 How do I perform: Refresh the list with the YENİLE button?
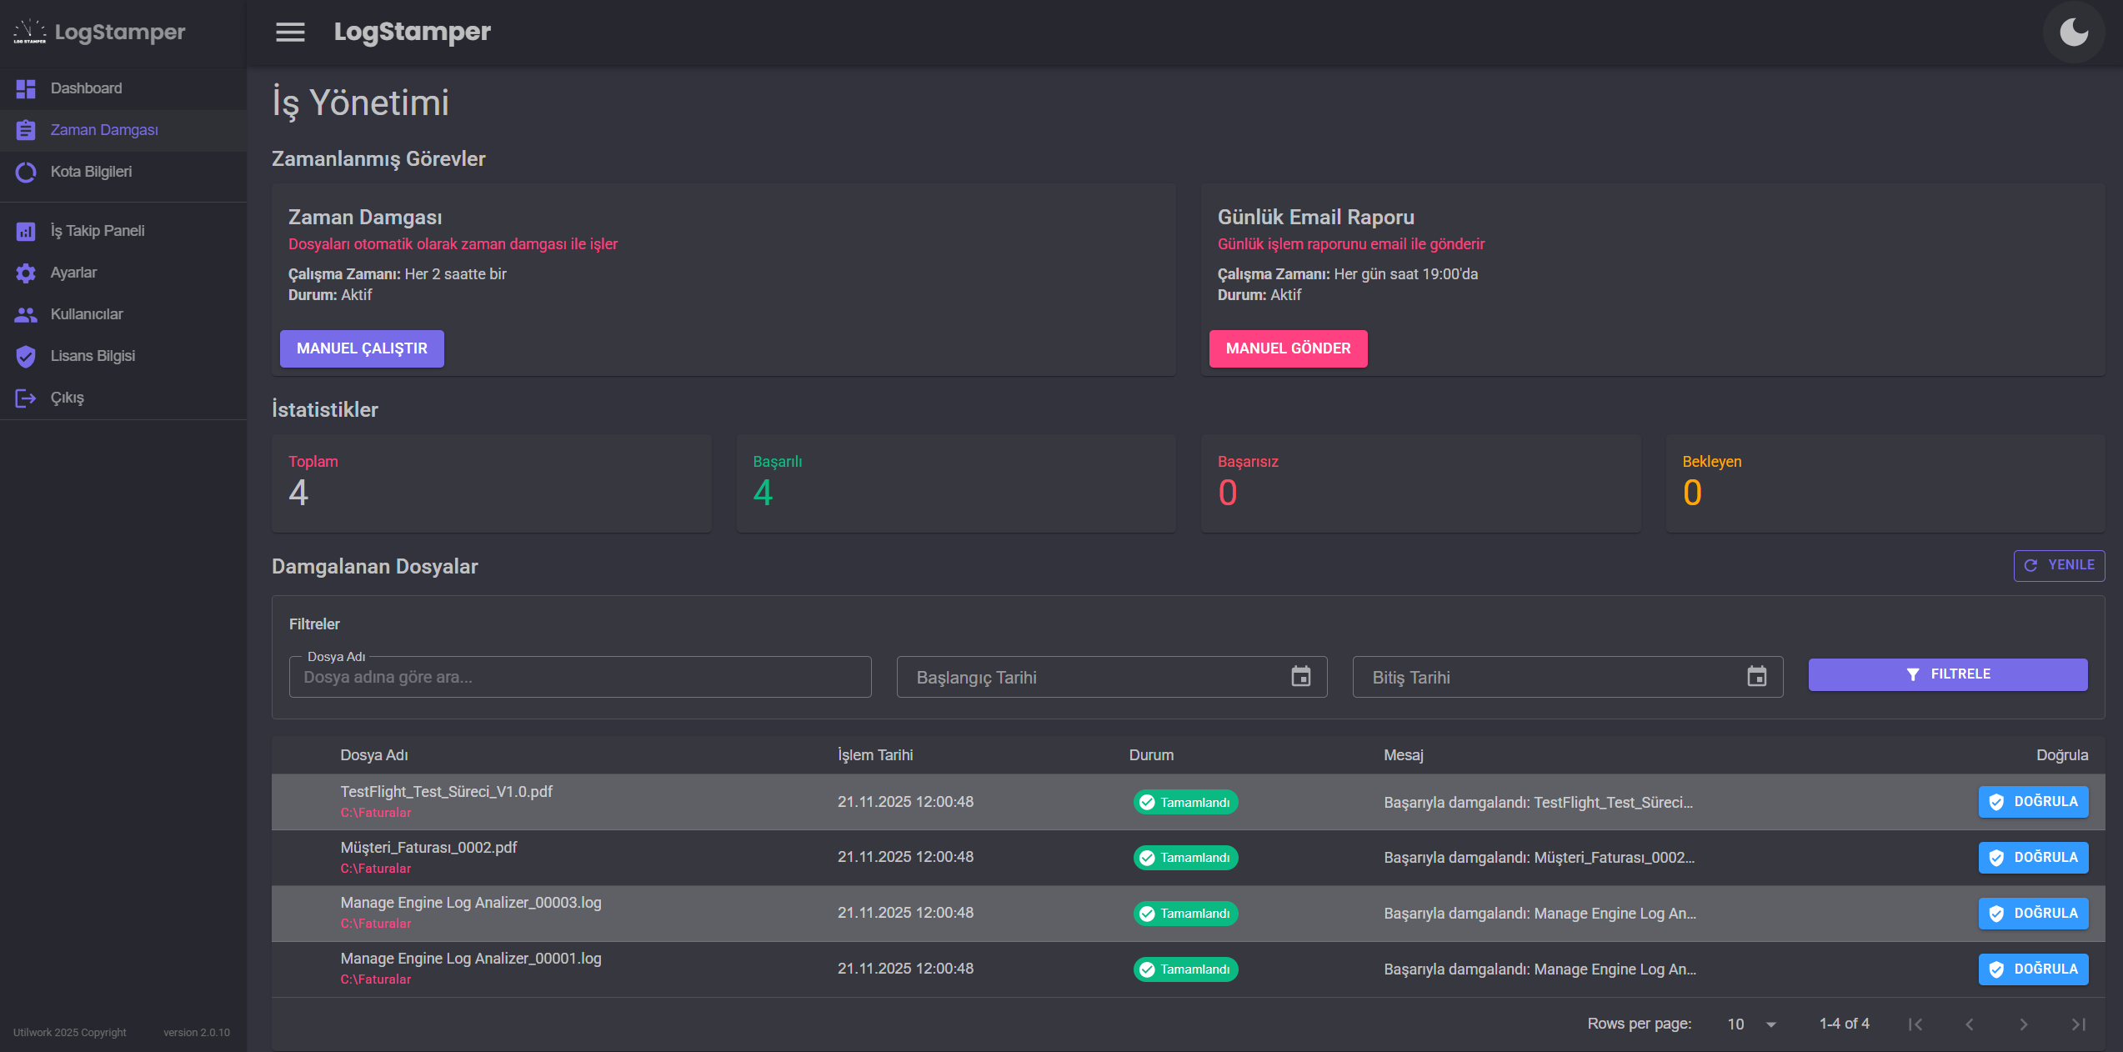tap(2059, 565)
